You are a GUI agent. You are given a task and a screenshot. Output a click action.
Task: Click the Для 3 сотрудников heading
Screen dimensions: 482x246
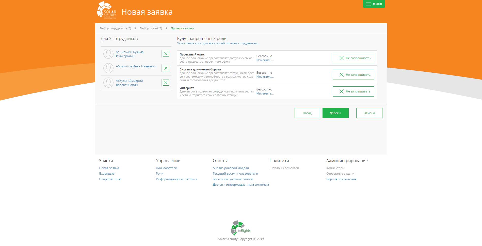tap(119, 39)
